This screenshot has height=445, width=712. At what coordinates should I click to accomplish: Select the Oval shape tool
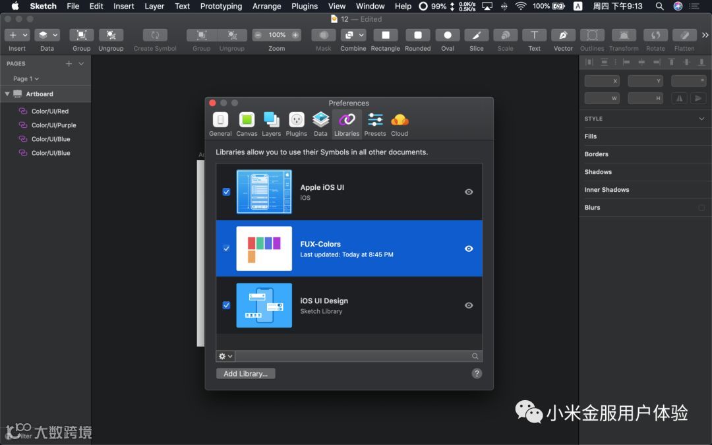click(447, 35)
